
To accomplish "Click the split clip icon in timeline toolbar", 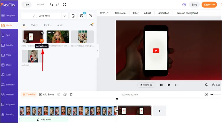I will (x=59, y=95).
